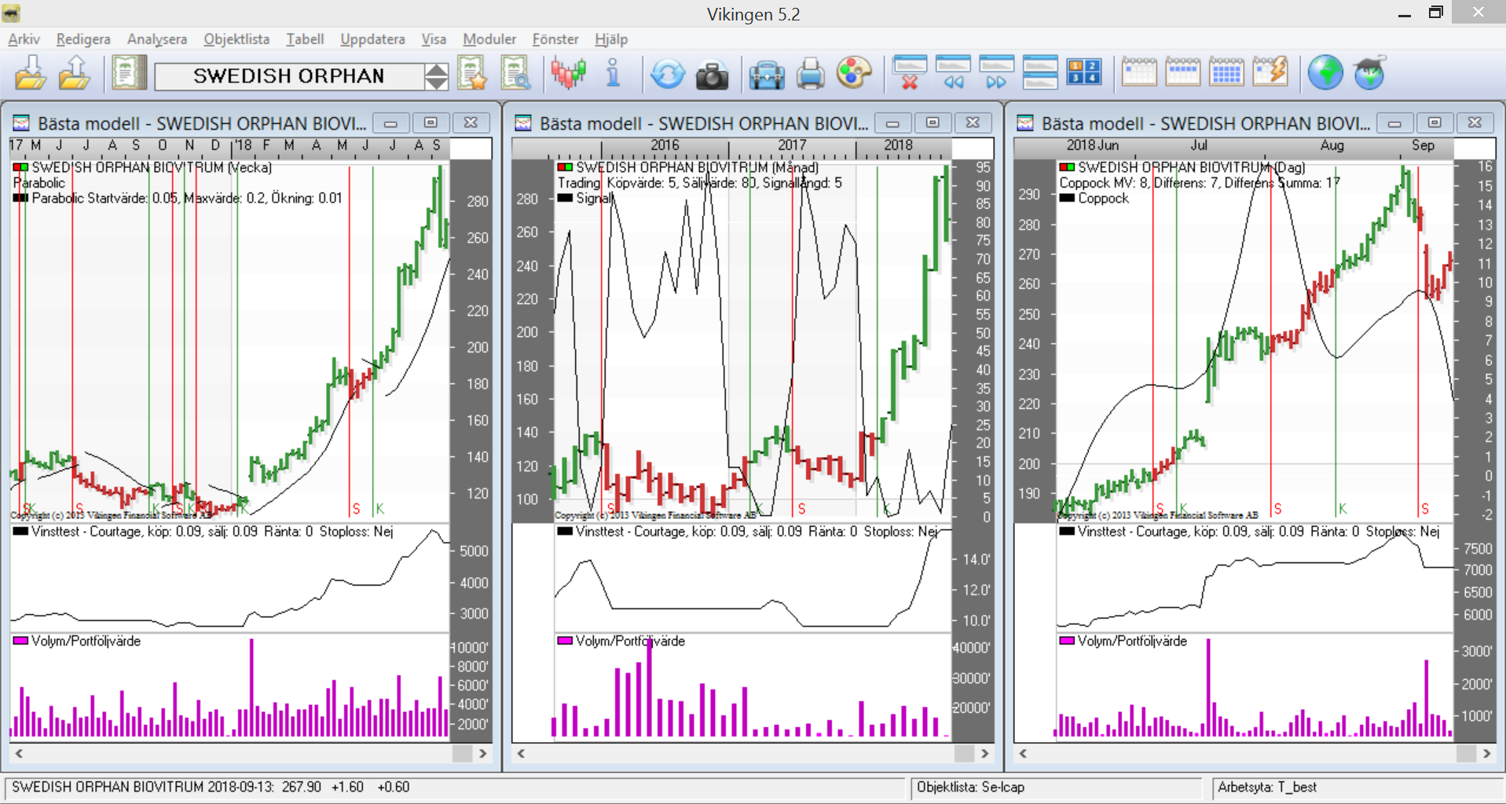Open the Moduler menu

click(x=489, y=39)
